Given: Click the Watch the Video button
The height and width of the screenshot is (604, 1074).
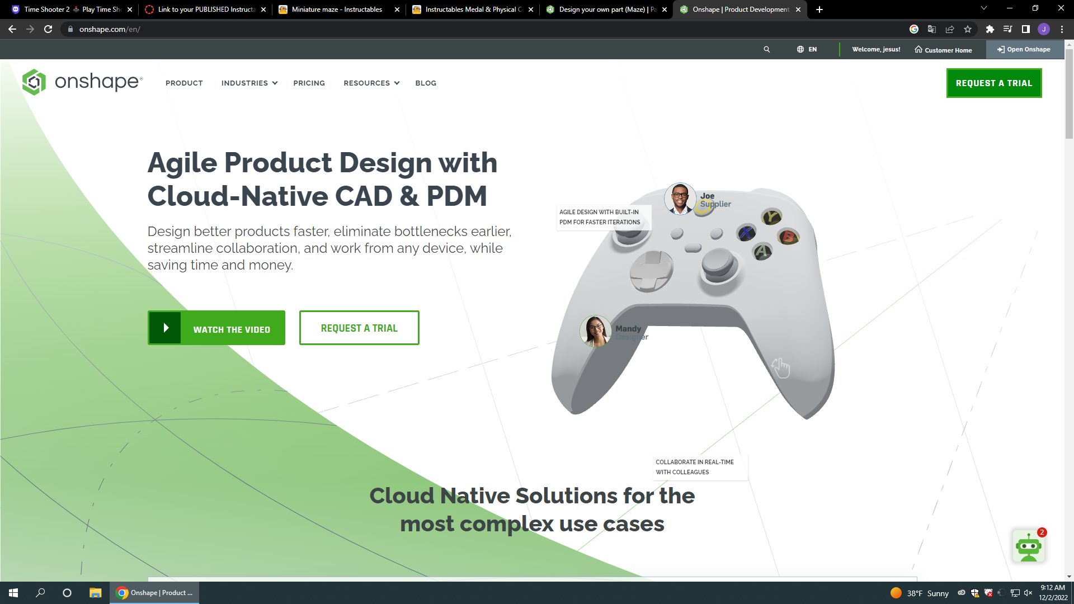Looking at the screenshot, I should coord(216,328).
